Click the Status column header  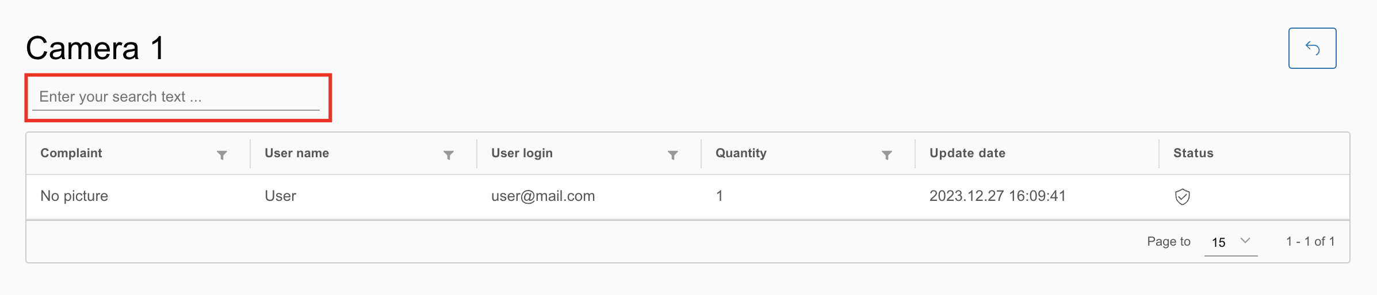[1194, 153]
